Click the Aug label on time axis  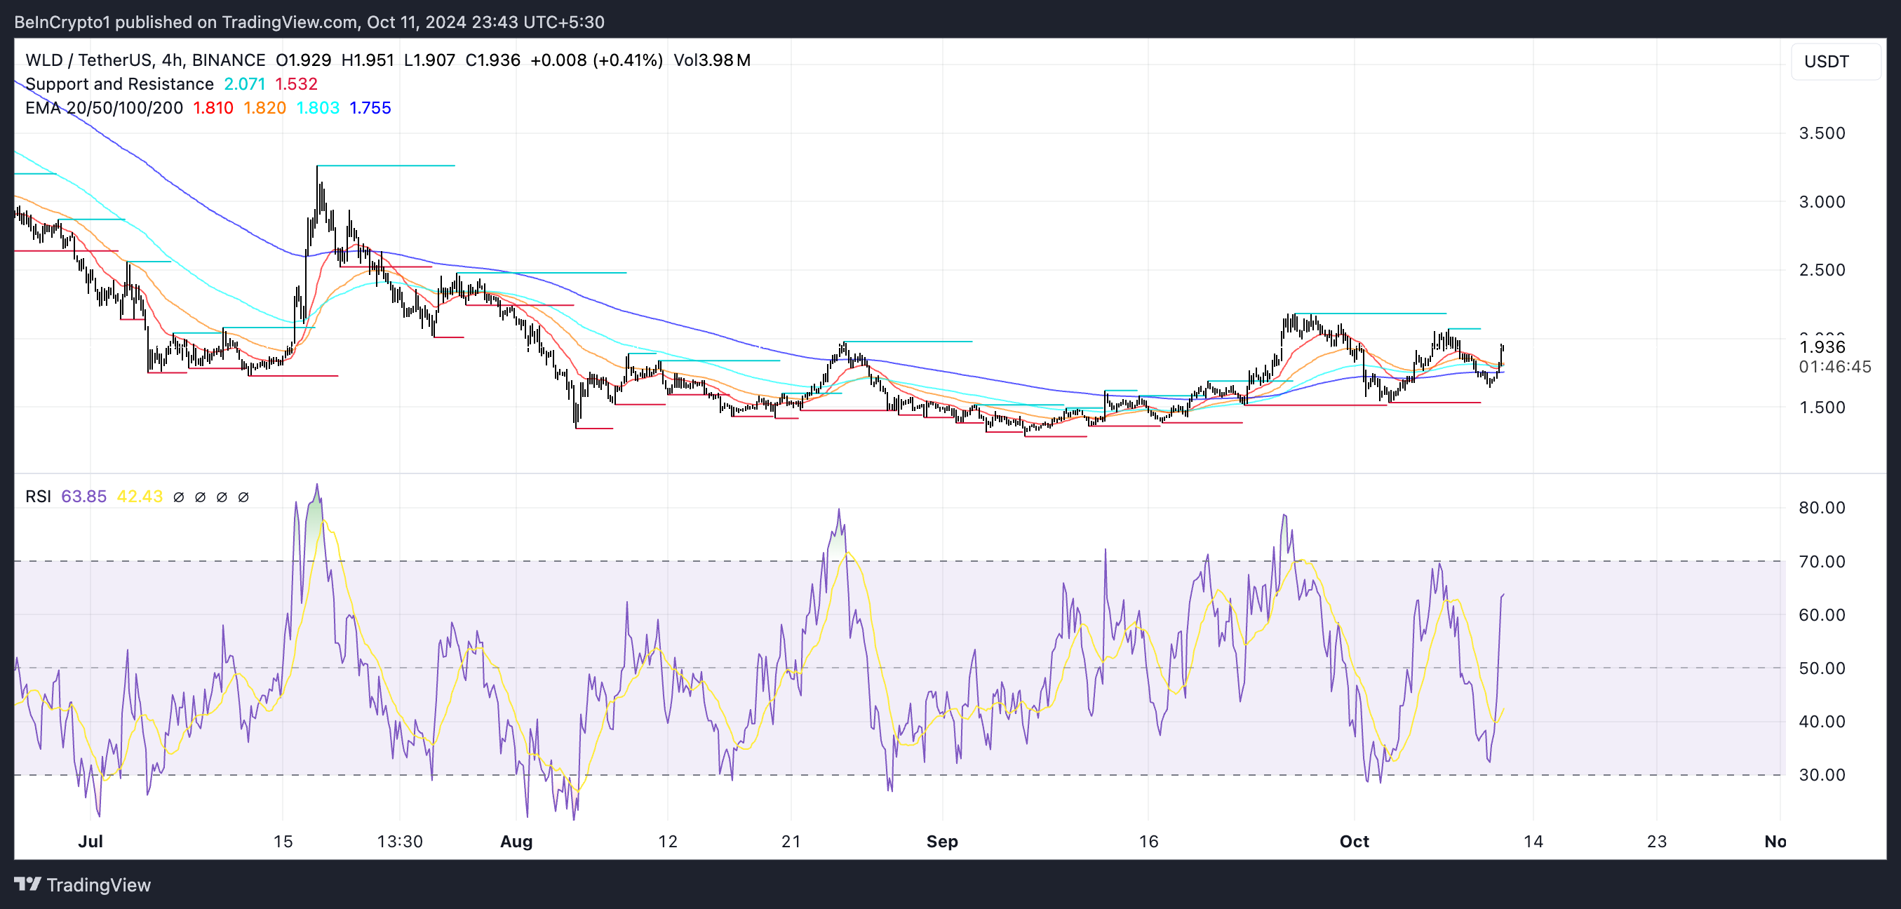516,841
